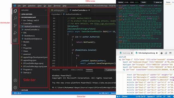Switch to the PROBLEMS panel tab
Viewport: 174px width, 98px height.
(x=56, y=70)
